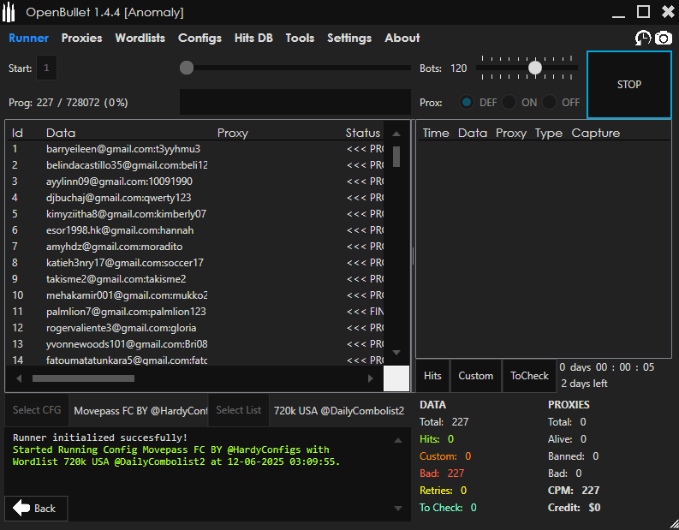This screenshot has height=530, width=679.
Task: Show the ToCheck results filter
Action: point(529,376)
